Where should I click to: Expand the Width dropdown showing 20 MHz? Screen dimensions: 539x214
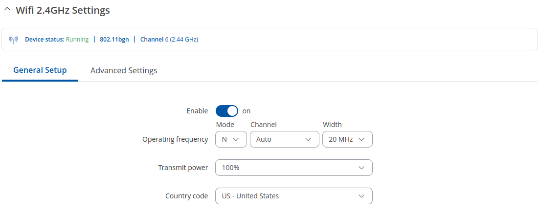[x=347, y=139]
